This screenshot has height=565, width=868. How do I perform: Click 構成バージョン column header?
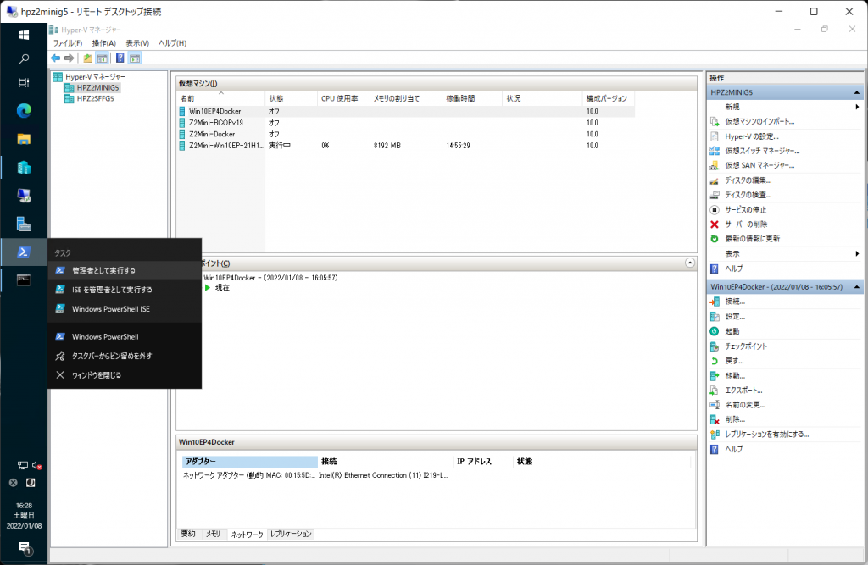tap(609, 98)
